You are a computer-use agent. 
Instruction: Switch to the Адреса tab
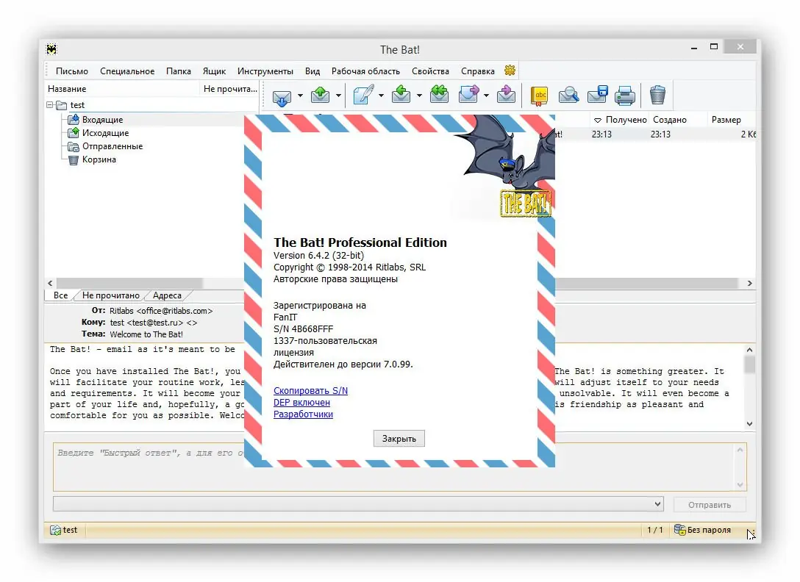point(168,295)
